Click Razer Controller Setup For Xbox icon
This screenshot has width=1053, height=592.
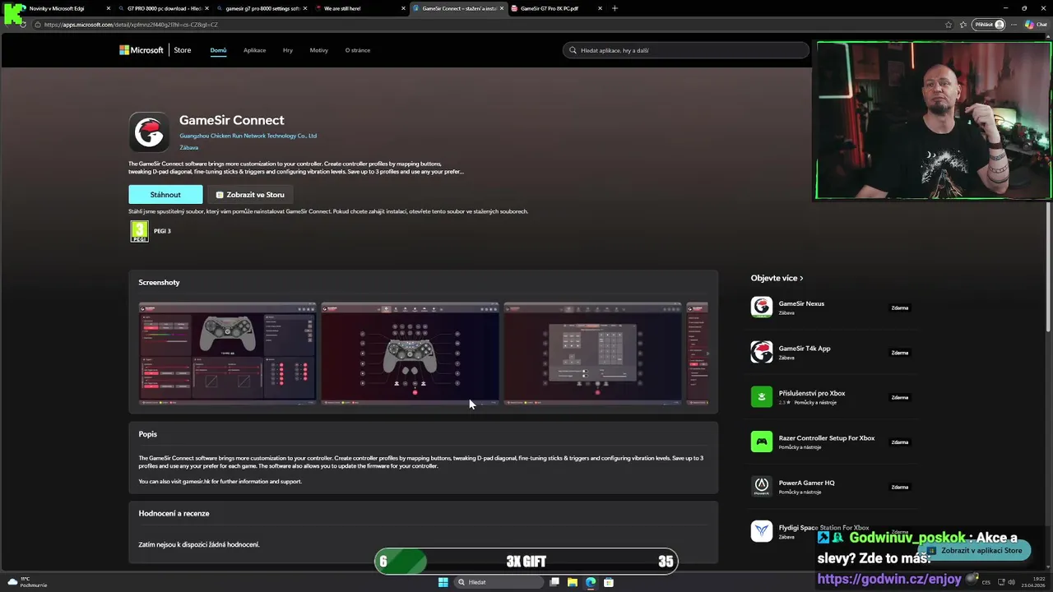(x=762, y=442)
